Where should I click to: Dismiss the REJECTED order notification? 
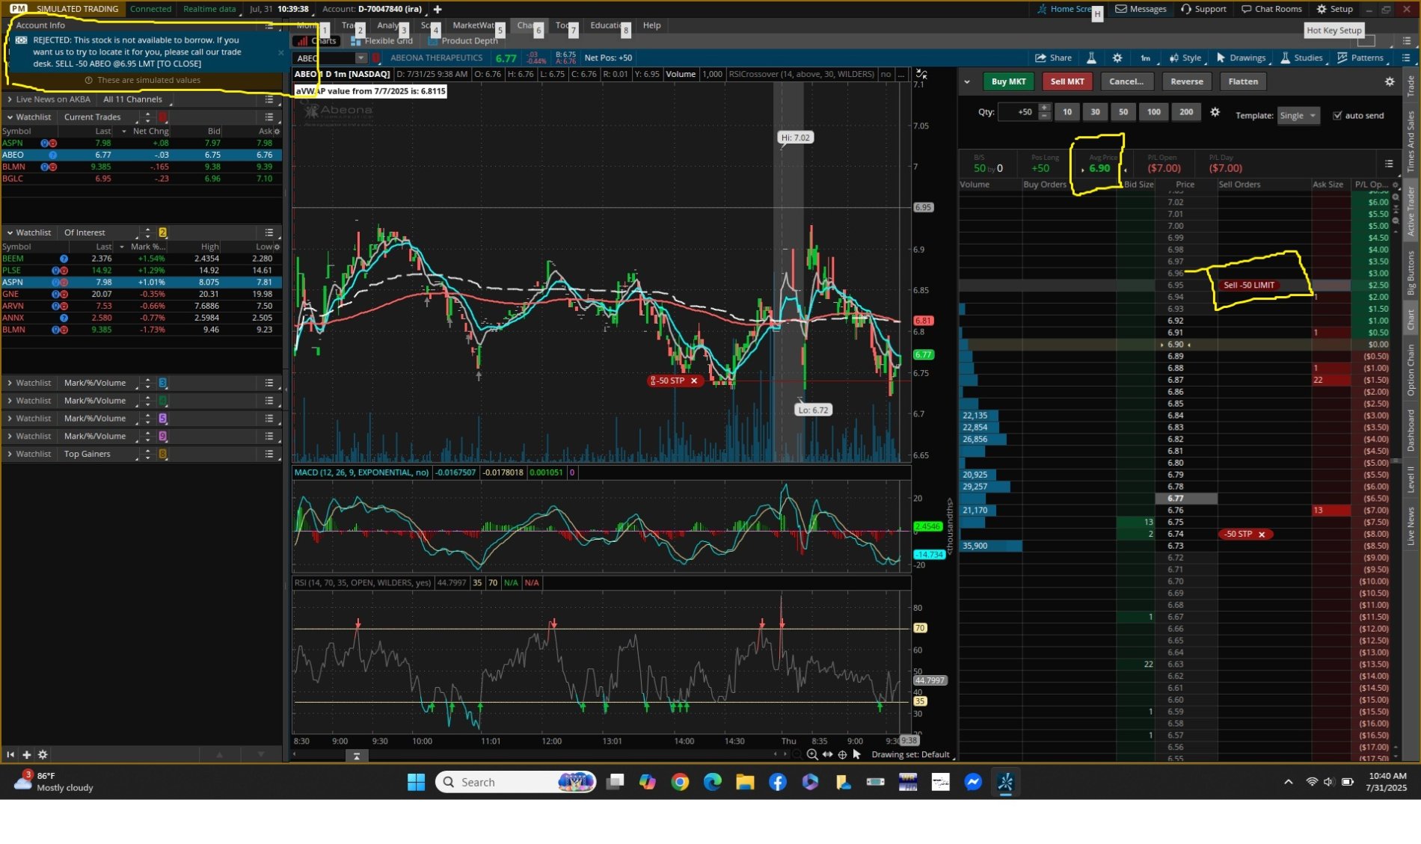[x=281, y=52]
